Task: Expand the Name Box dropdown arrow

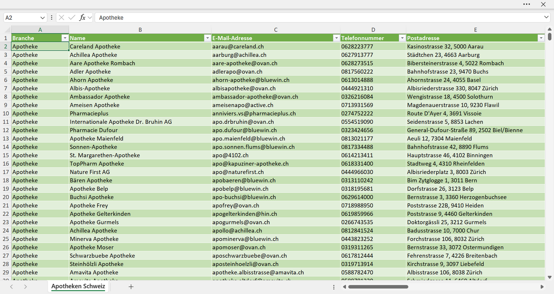Action: click(x=43, y=18)
